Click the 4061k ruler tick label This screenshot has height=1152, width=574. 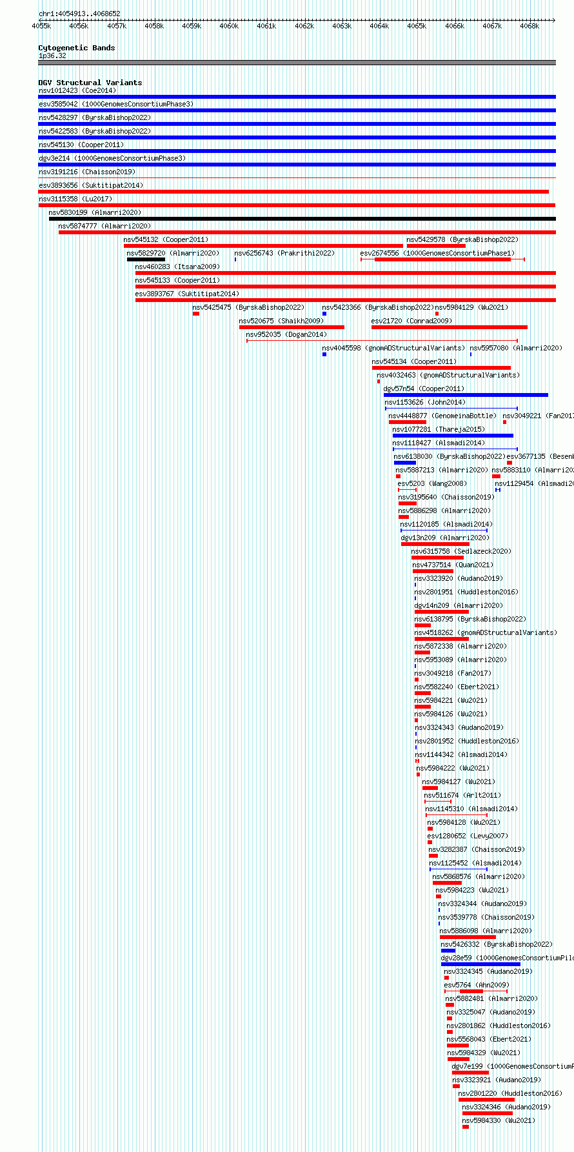pyautogui.click(x=266, y=26)
